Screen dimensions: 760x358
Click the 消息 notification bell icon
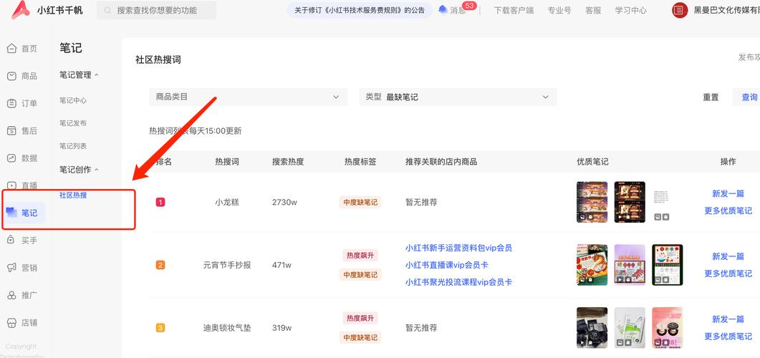tap(443, 10)
